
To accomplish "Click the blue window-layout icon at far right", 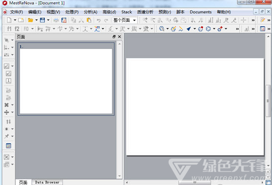I will pyautogui.click(x=263, y=29).
